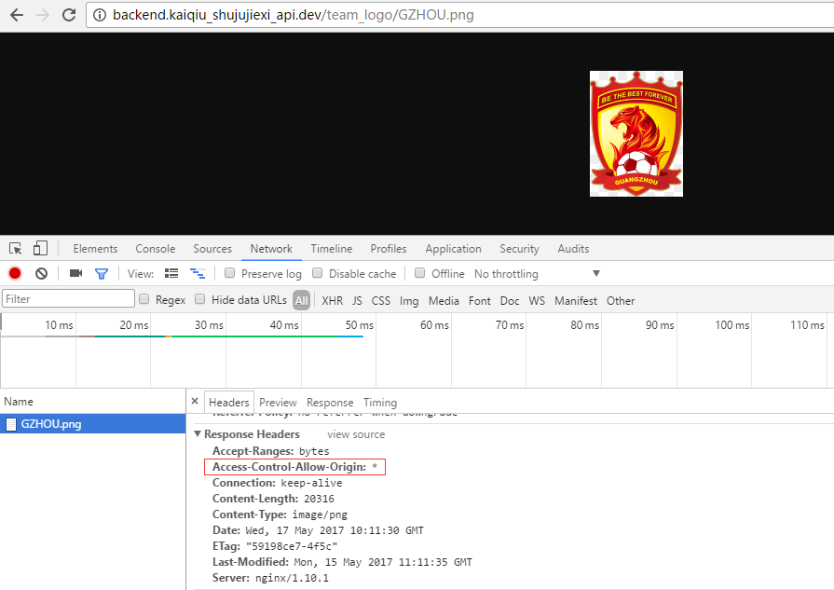
Task: Open the Elements tab
Action: pyautogui.click(x=95, y=249)
